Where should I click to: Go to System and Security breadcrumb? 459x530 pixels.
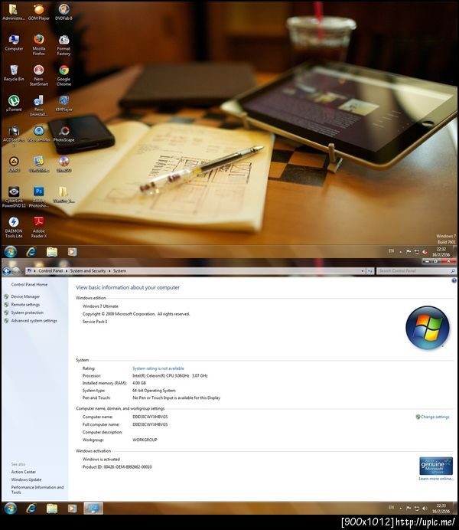[x=88, y=271]
